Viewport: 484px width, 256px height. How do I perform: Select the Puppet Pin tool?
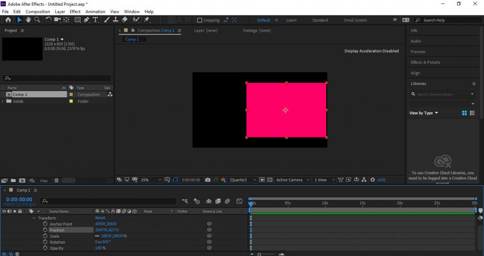point(147,20)
